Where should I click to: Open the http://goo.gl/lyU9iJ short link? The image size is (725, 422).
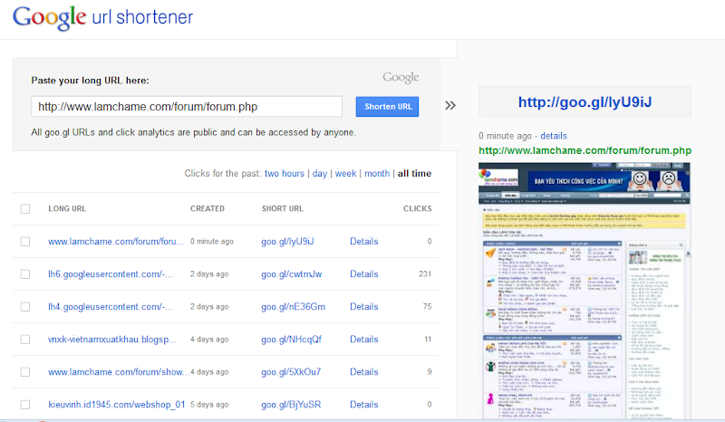pos(585,102)
